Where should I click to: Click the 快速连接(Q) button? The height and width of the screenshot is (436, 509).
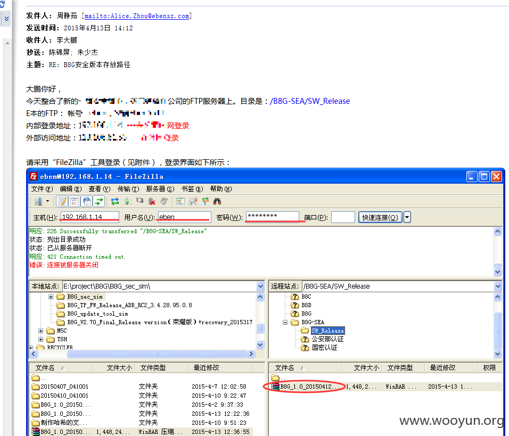click(380, 217)
